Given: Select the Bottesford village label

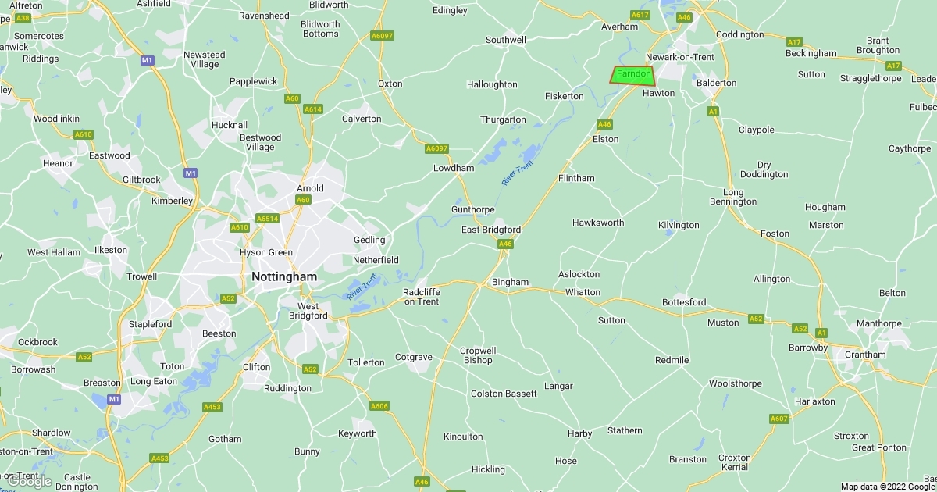Looking at the screenshot, I should pos(684,302).
